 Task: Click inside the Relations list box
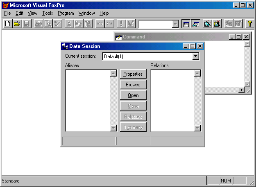pos(172,101)
